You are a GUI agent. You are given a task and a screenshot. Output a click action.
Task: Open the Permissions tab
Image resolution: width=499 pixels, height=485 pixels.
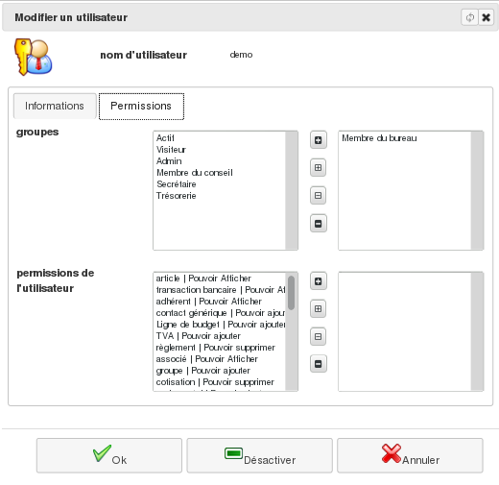[x=141, y=106]
